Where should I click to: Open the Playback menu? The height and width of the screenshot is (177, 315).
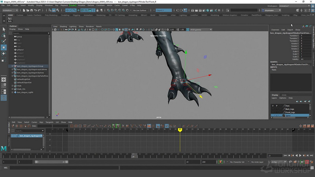(x=64, y=6)
